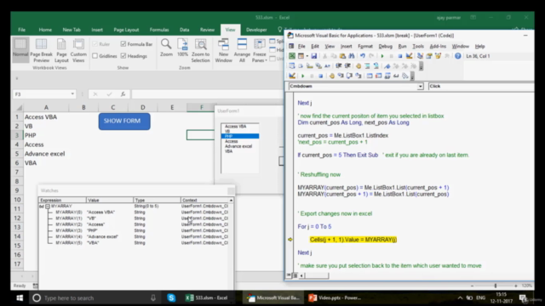Collapse the MYARRAY watch expression tree
This screenshot has width=545, height=306.
click(x=48, y=206)
